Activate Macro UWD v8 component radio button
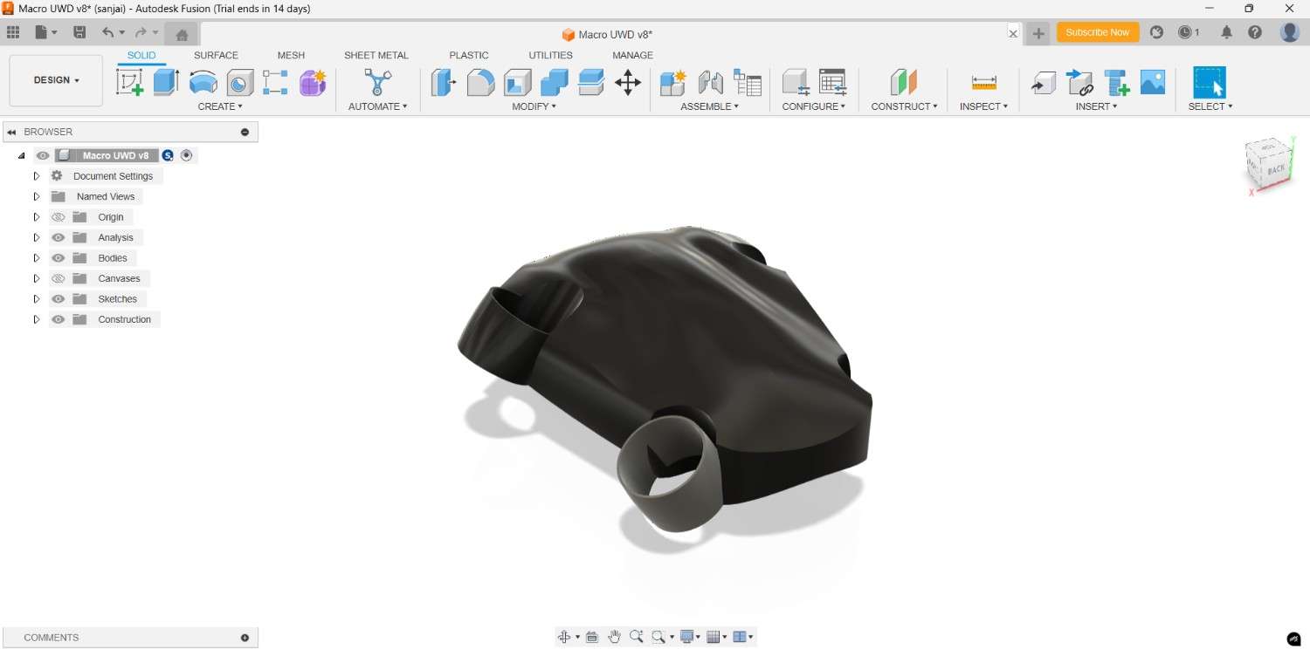Image resolution: width=1310 pixels, height=649 pixels. point(186,155)
